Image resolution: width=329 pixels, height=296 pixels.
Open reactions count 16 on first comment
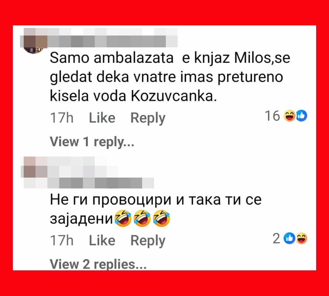(272, 115)
